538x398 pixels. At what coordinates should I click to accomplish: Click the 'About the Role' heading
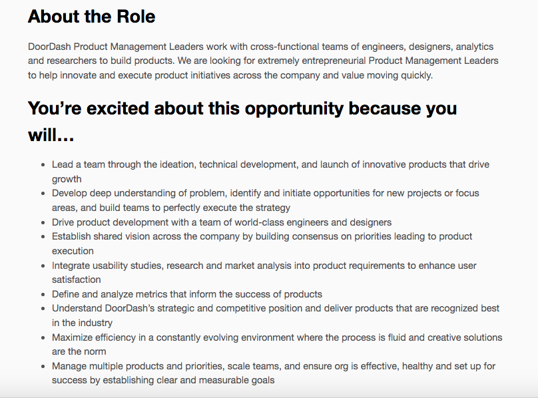coord(92,17)
